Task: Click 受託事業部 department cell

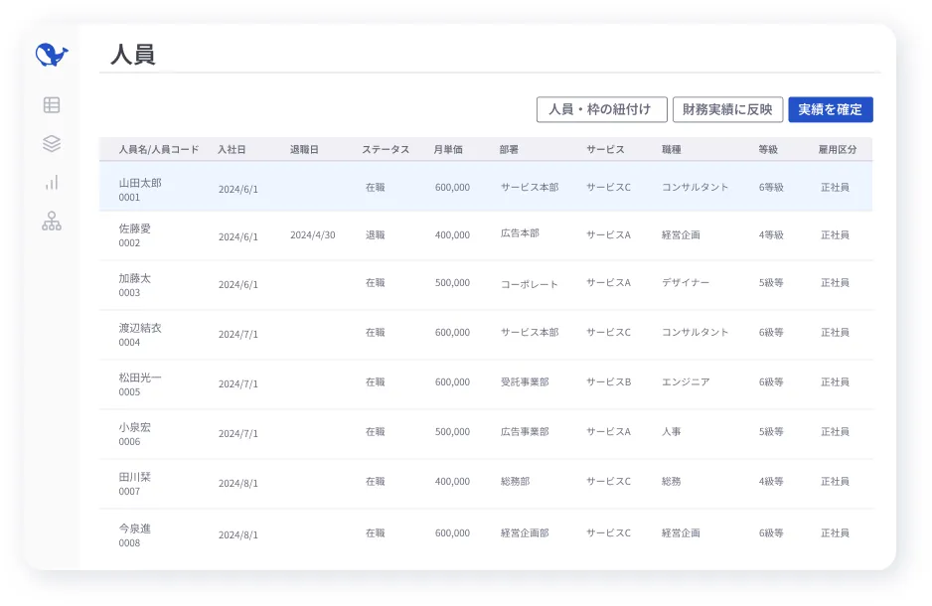Action: point(525,382)
